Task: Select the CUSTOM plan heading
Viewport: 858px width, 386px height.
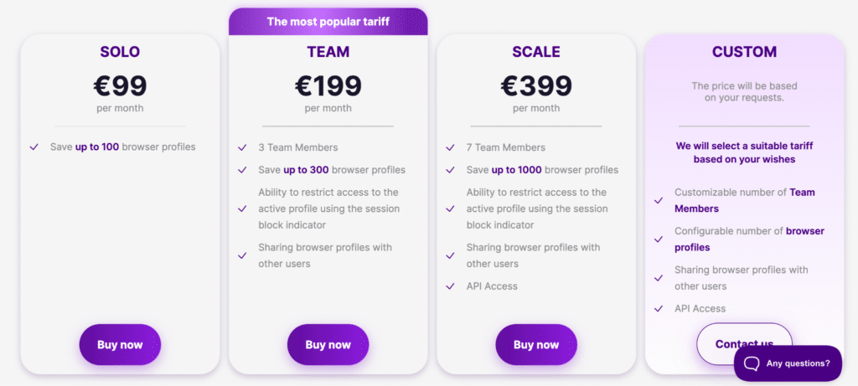Action: click(744, 52)
